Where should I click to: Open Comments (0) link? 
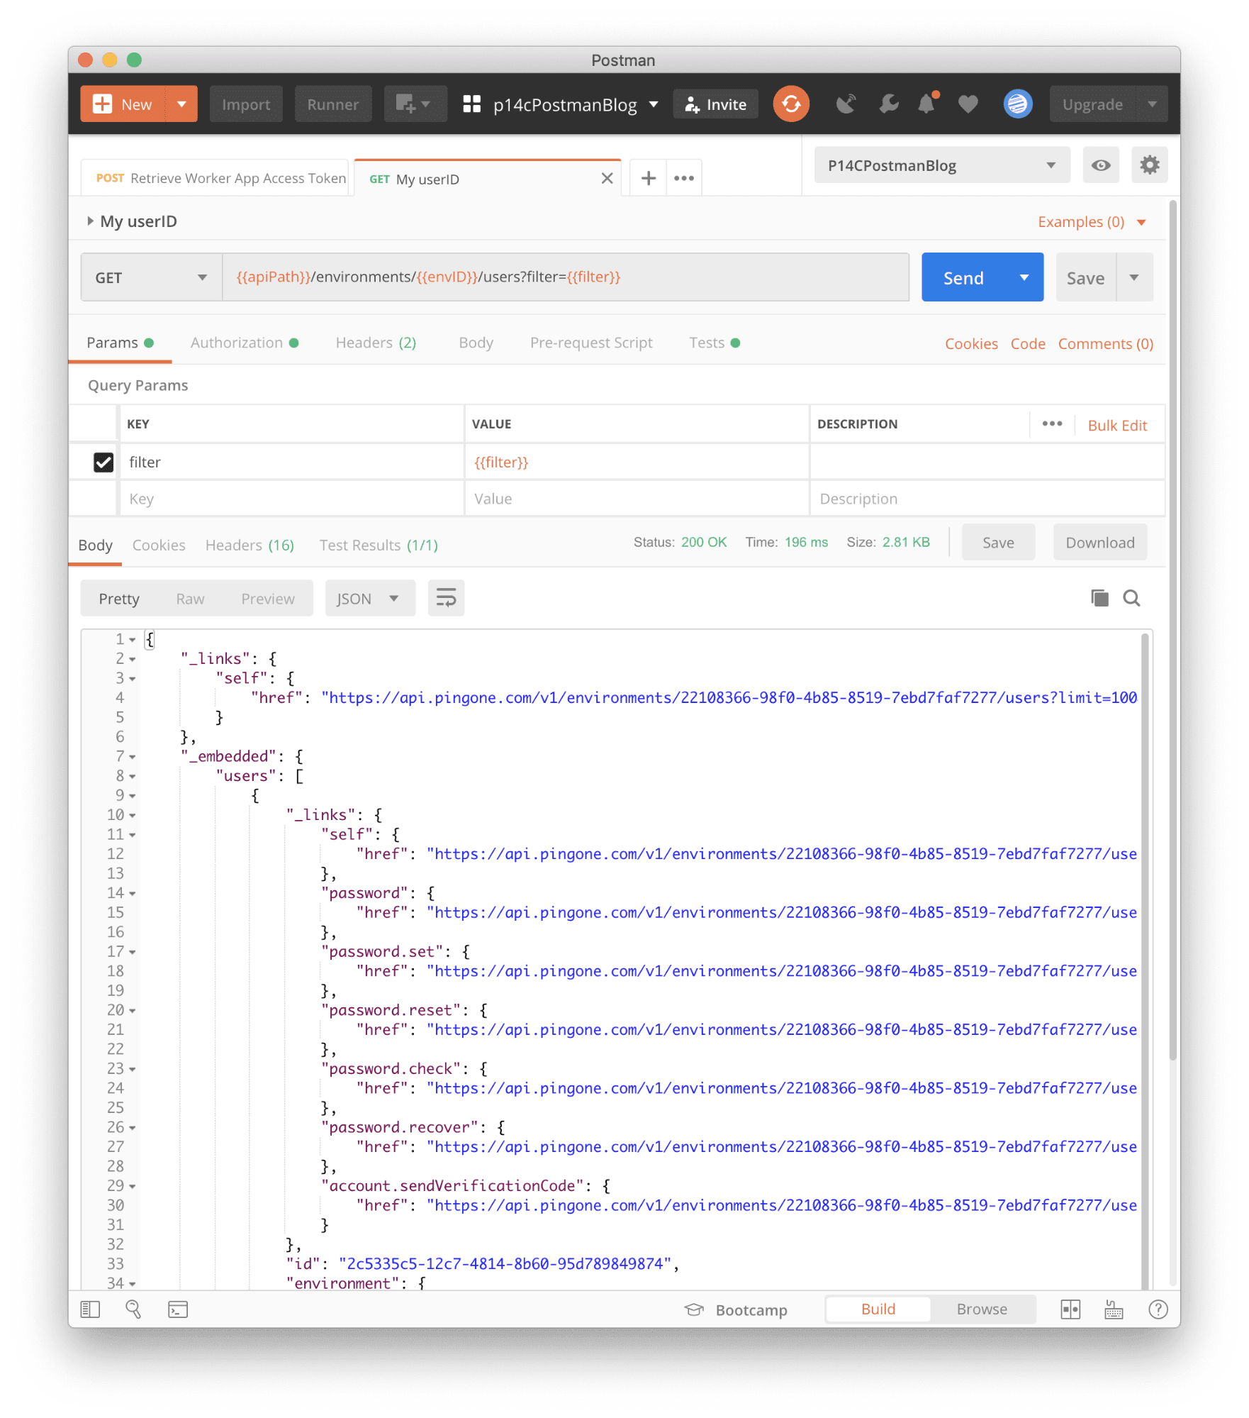[1105, 343]
